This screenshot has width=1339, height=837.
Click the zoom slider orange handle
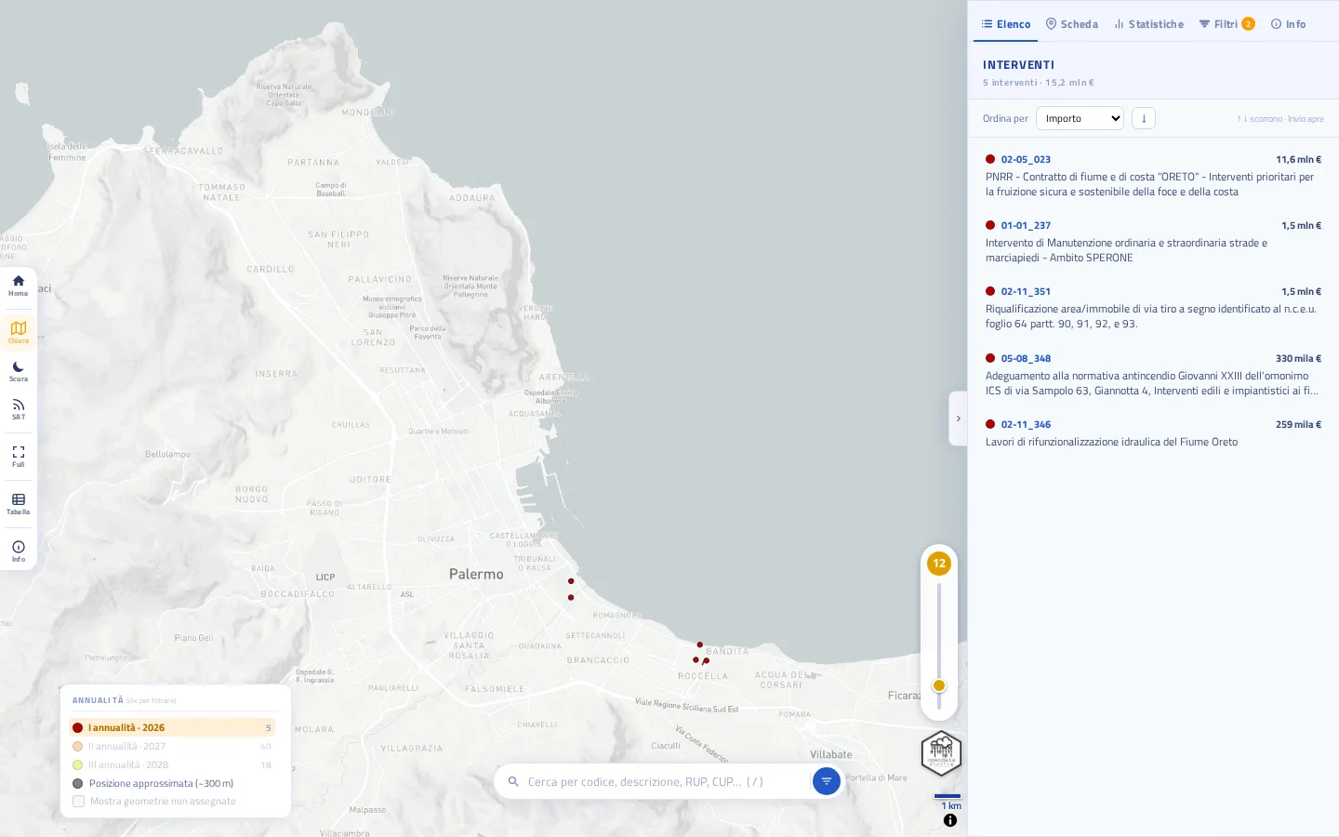pos(939,685)
